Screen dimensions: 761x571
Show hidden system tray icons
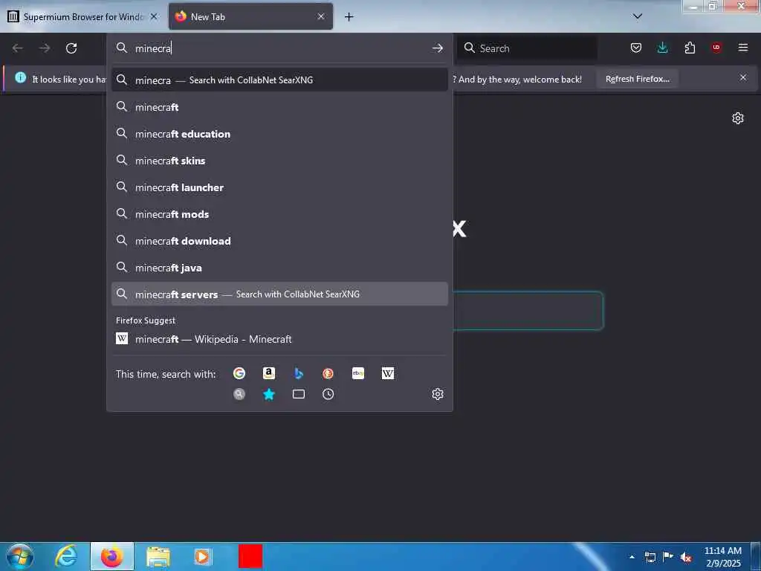[x=632, y=557]
